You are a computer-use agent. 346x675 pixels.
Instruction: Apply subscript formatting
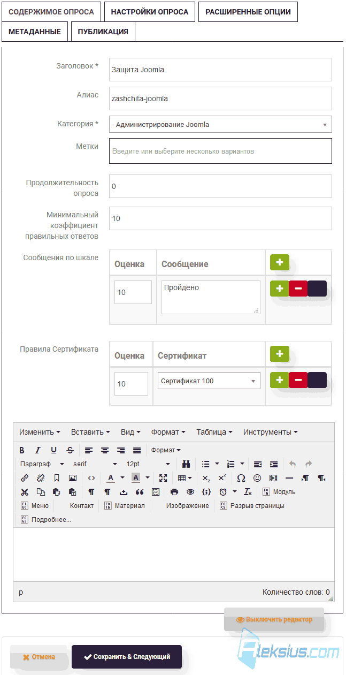[206, 478]
